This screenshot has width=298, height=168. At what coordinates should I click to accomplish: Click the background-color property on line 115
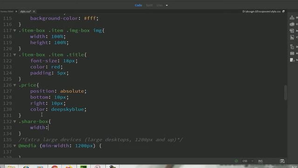coord(54,18)
